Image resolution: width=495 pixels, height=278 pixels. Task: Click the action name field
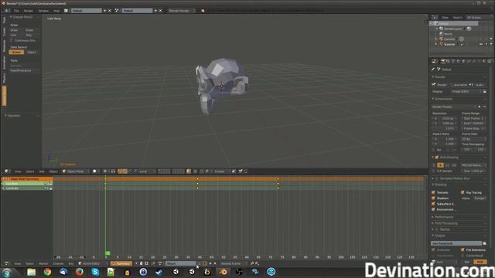(180, 263)
